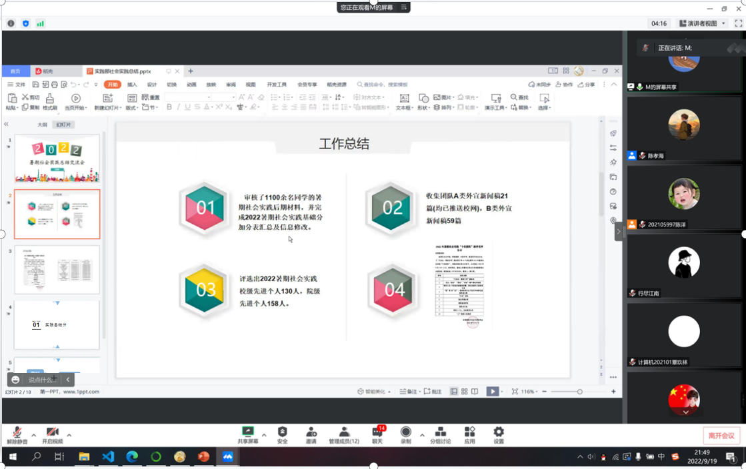Open the Chat (聊天) icon with badge

pyautogui.click(x=377, y=434)
